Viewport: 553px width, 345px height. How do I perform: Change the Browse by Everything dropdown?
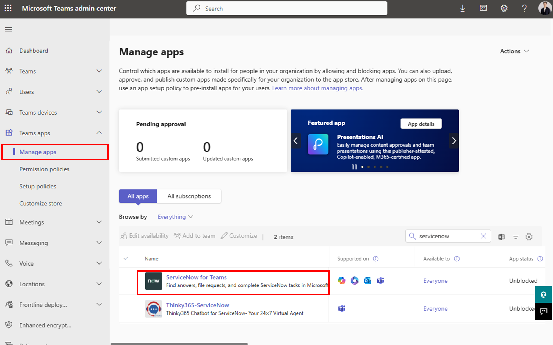point(175,217)
